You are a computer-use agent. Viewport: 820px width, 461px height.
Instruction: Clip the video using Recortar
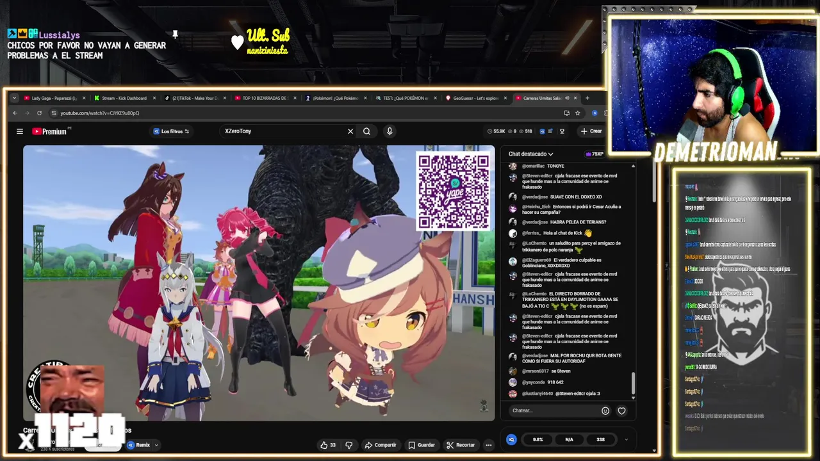tap(461, 445)
